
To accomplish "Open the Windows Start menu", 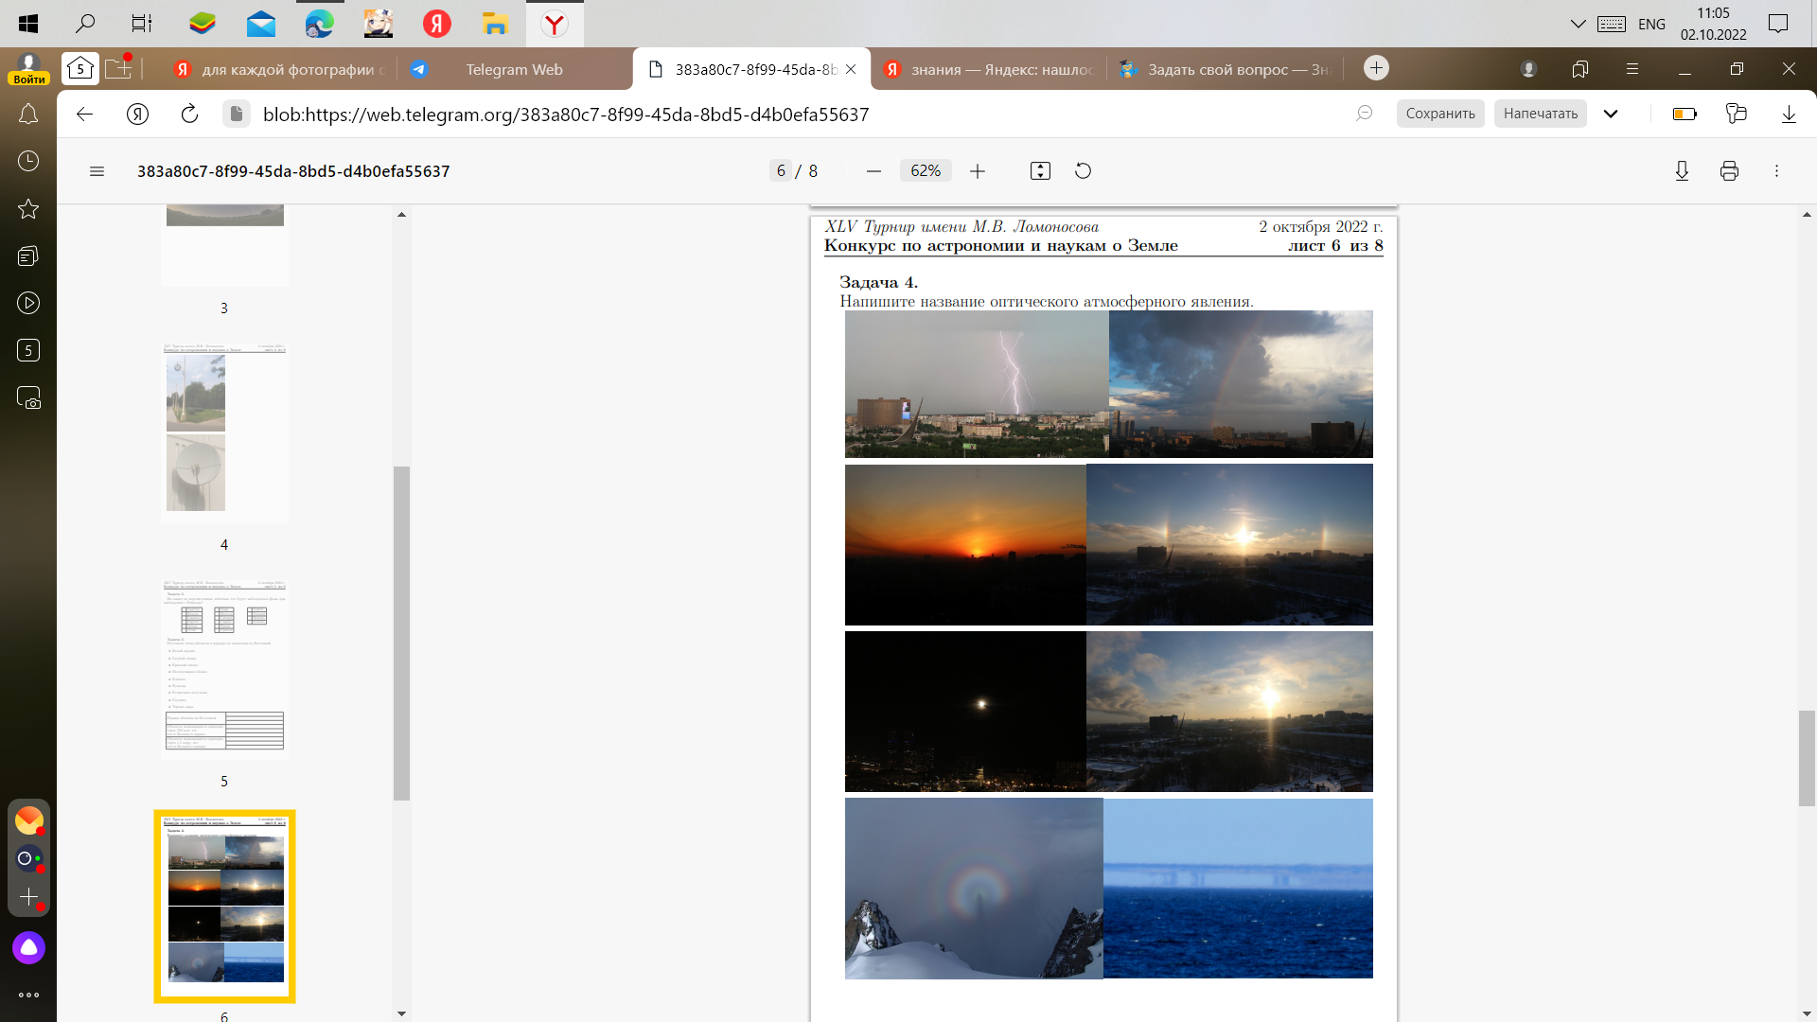I will 28,24.
